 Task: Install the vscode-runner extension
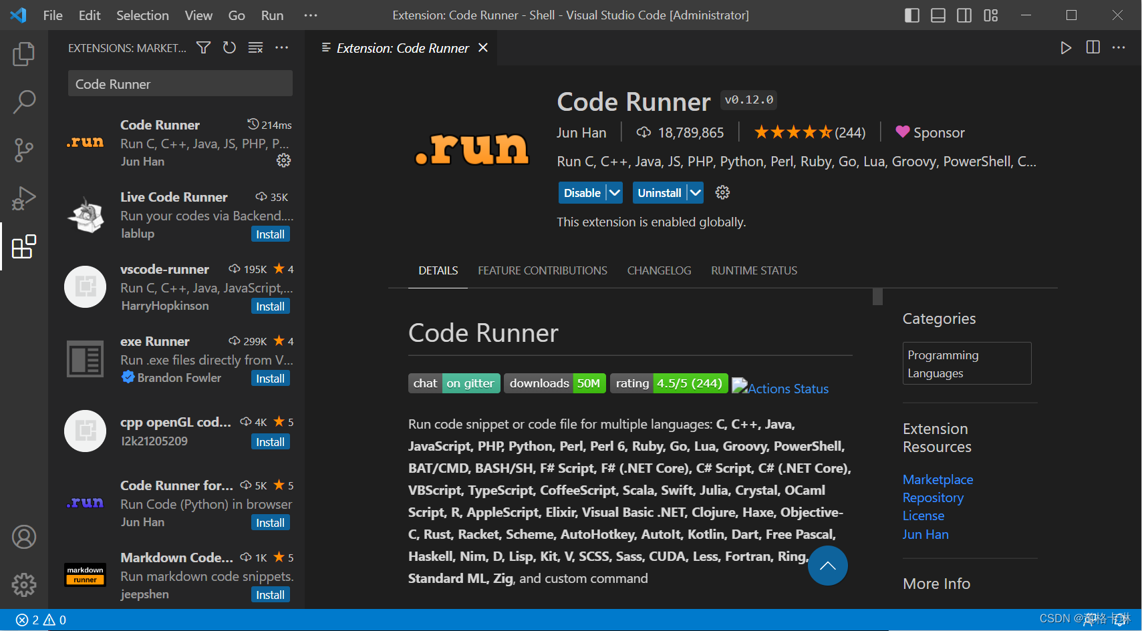click(x=270, y=306)
